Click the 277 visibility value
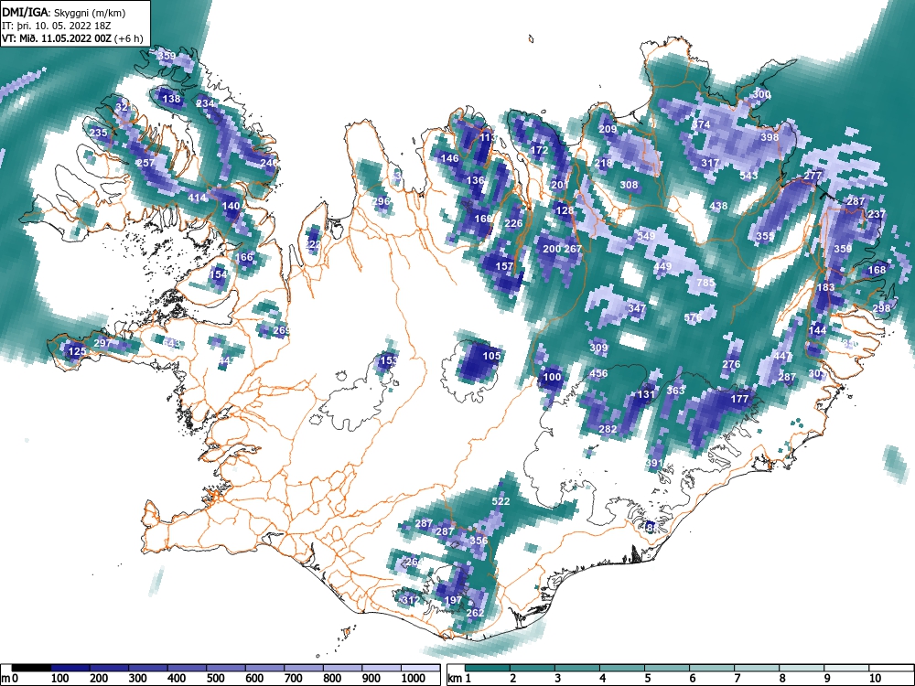Screen dimensions: 915x686 coord(813,176)
